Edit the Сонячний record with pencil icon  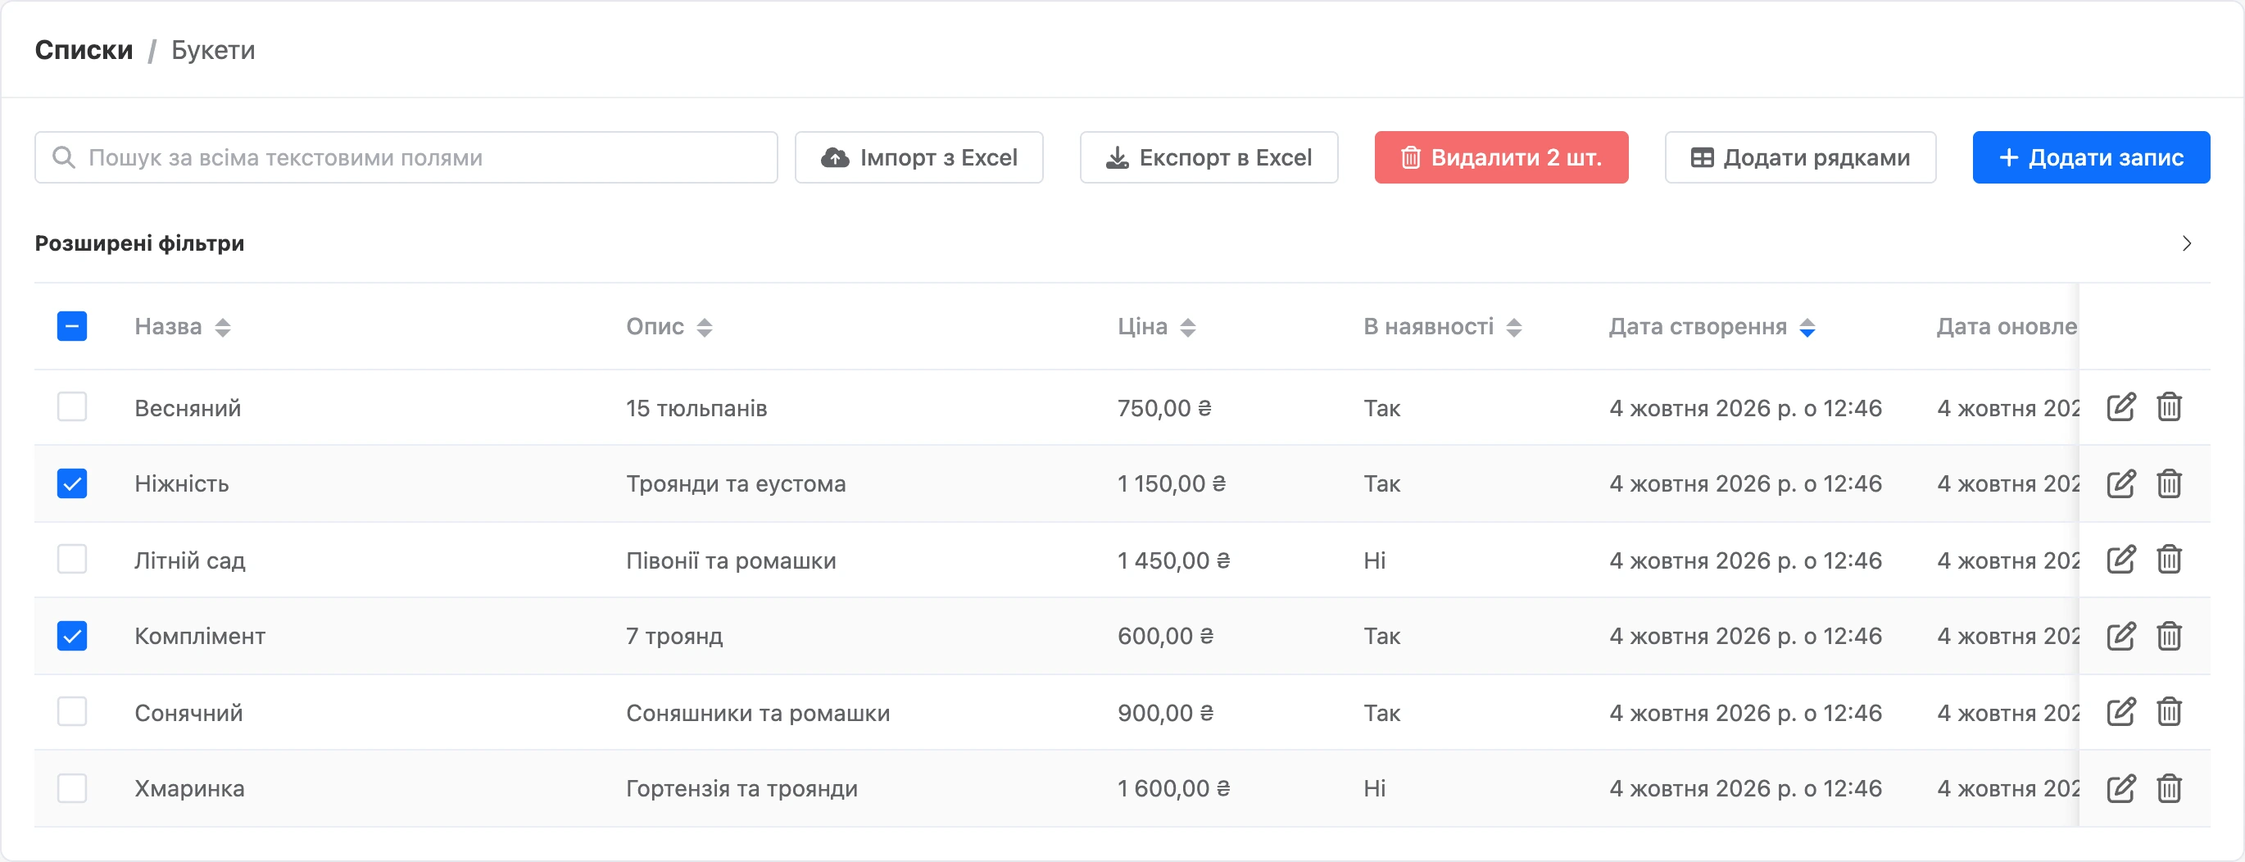pos(2120,711)
